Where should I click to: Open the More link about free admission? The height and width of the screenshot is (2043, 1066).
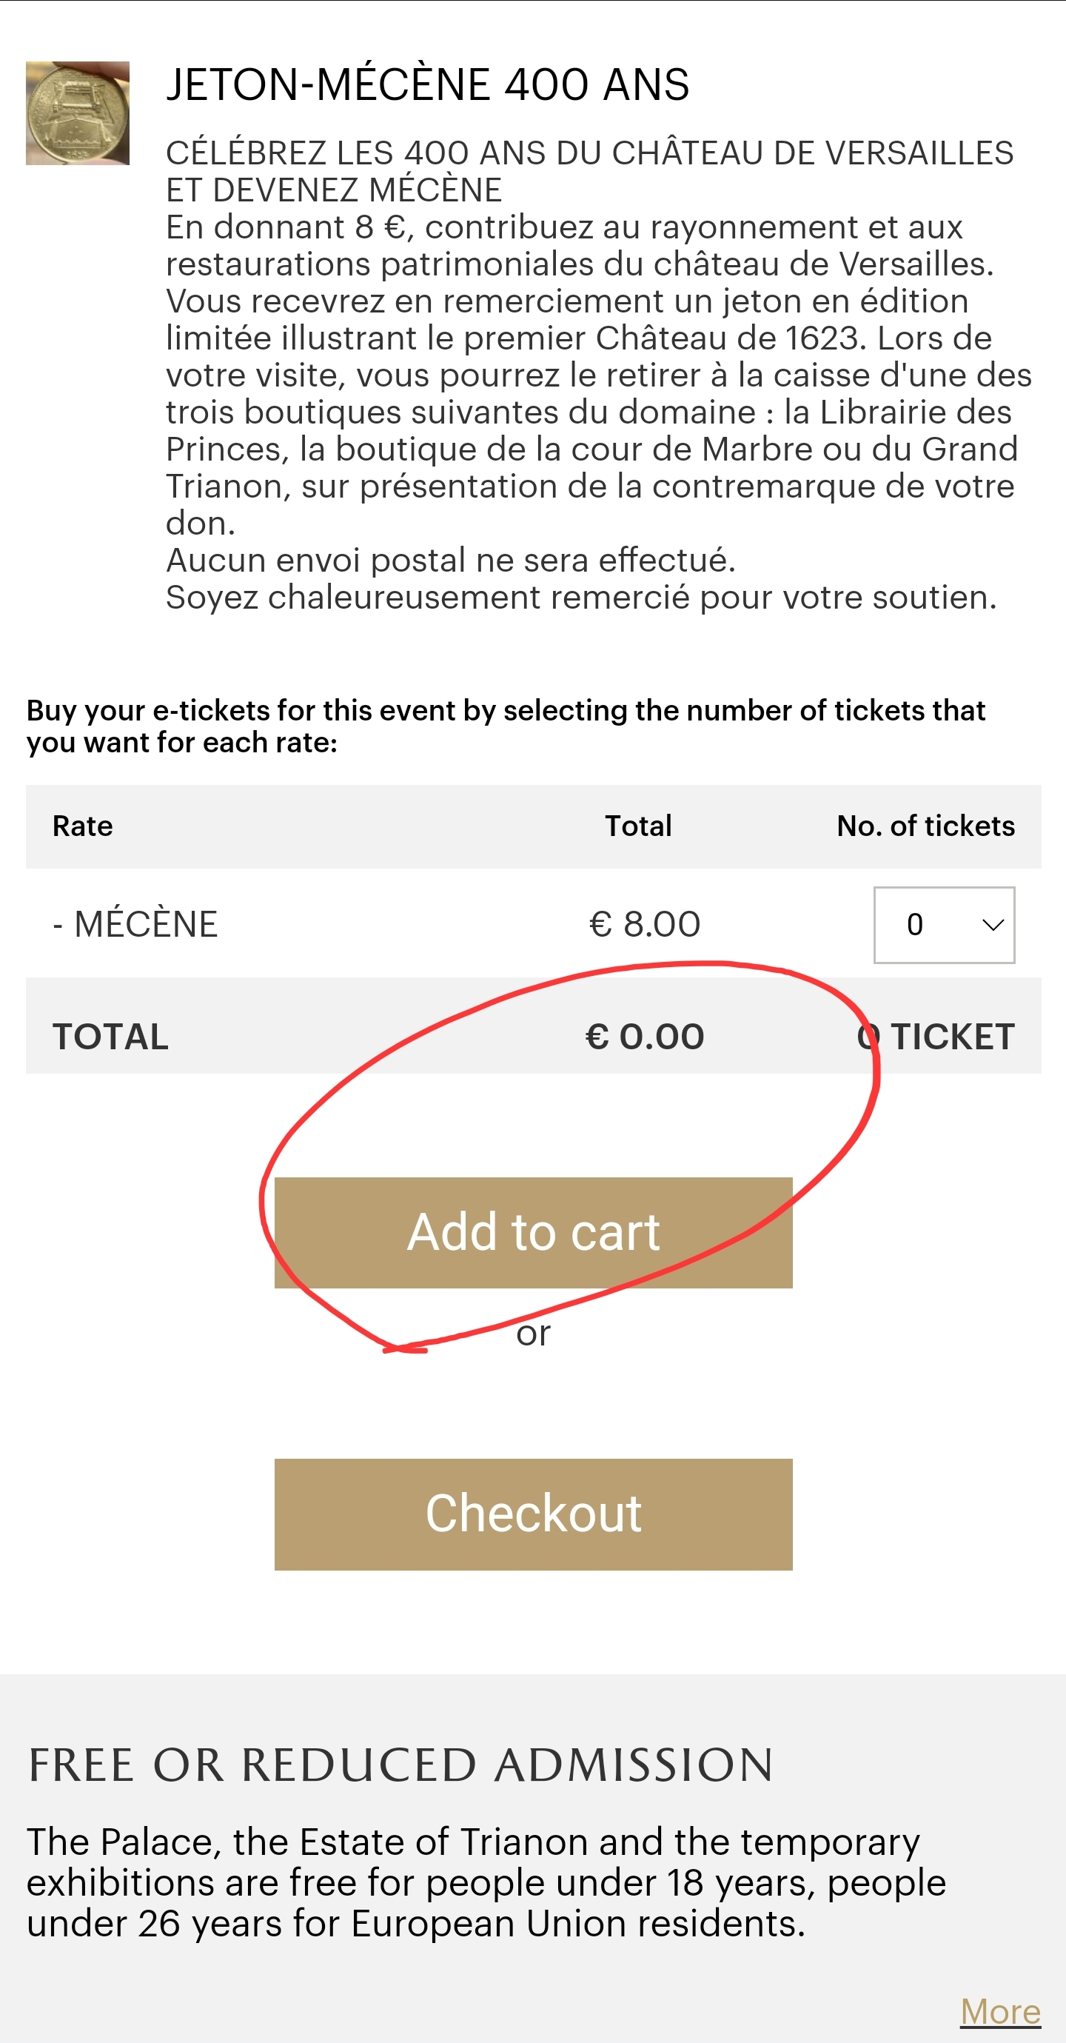point(999,2010)
